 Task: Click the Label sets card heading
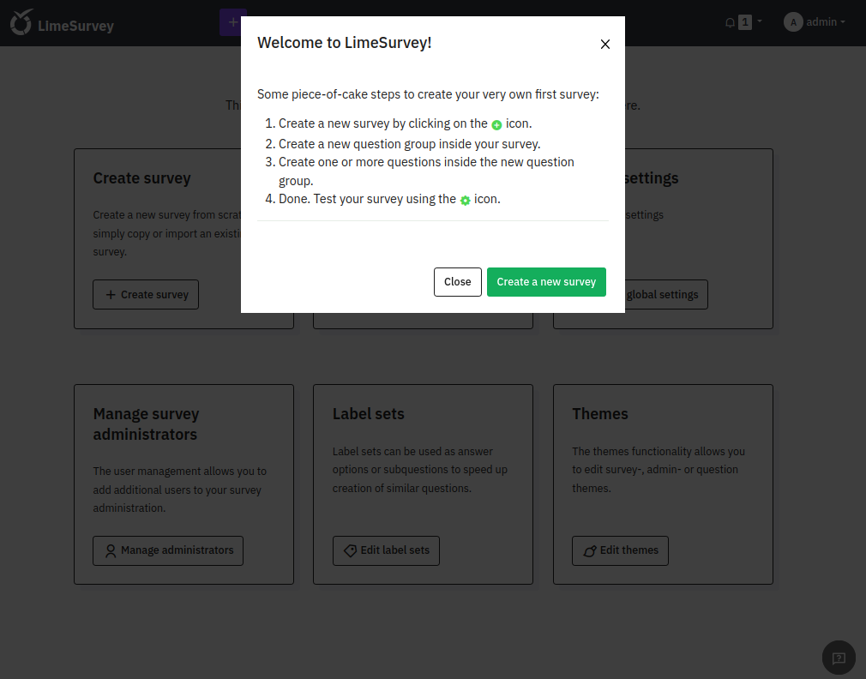(369, 414)
